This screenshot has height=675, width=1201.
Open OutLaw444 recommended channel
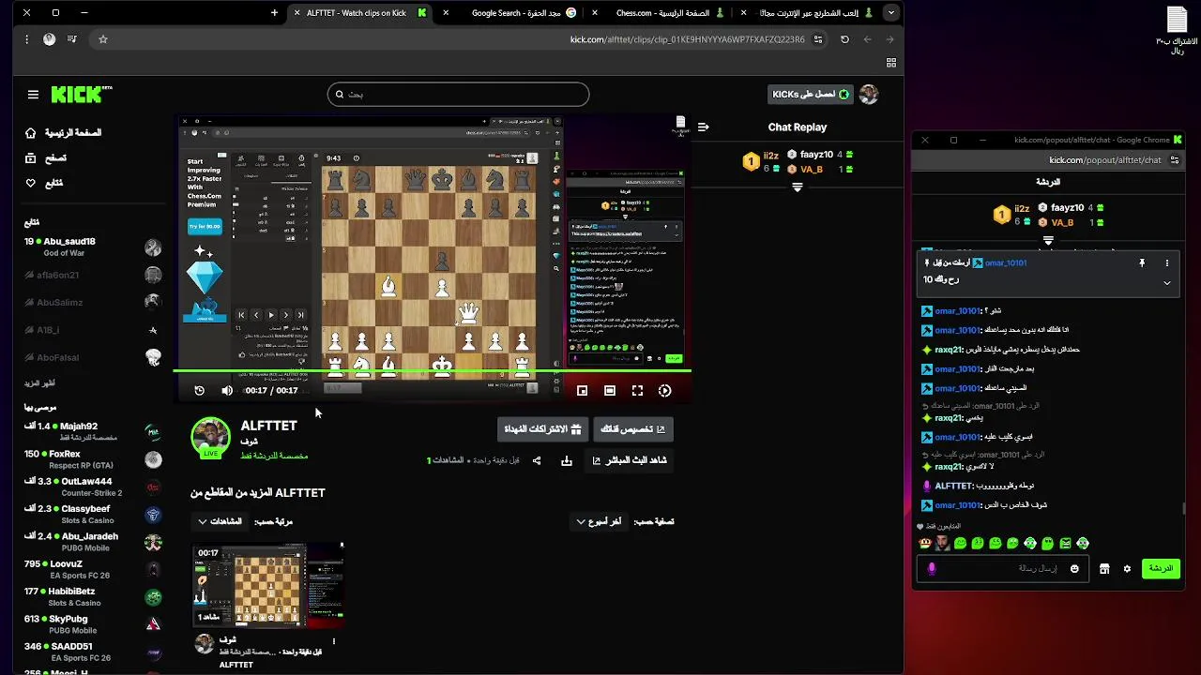93,487
